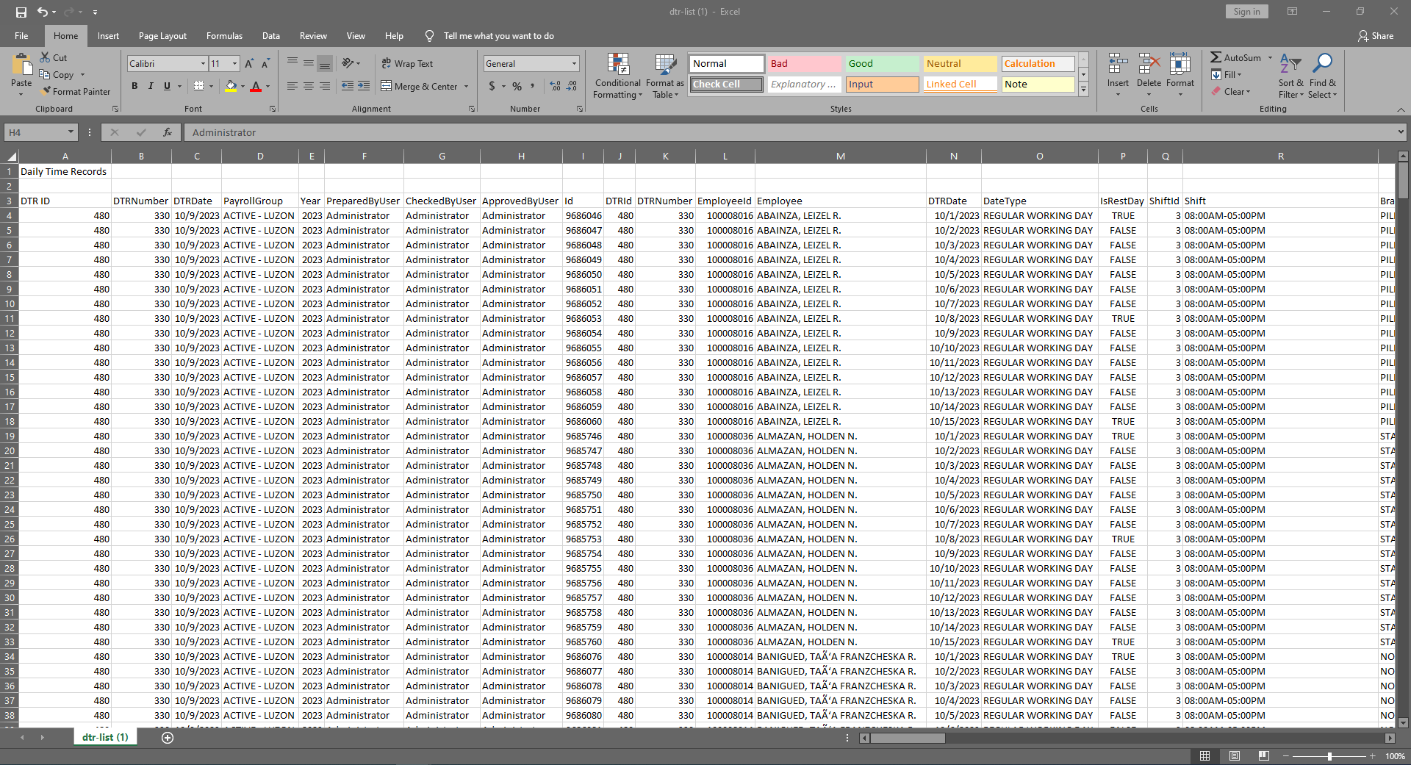Click Decrease Decimal icon

click(x=572, y=86)
